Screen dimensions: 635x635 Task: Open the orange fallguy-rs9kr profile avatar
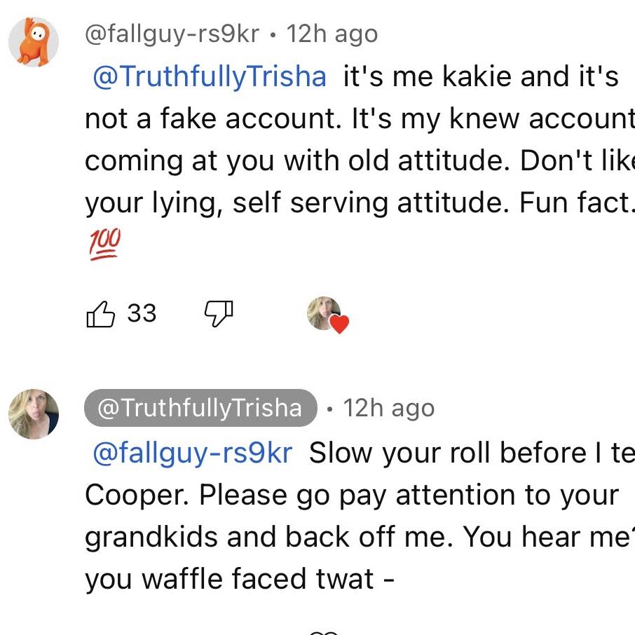click(33, 41)
